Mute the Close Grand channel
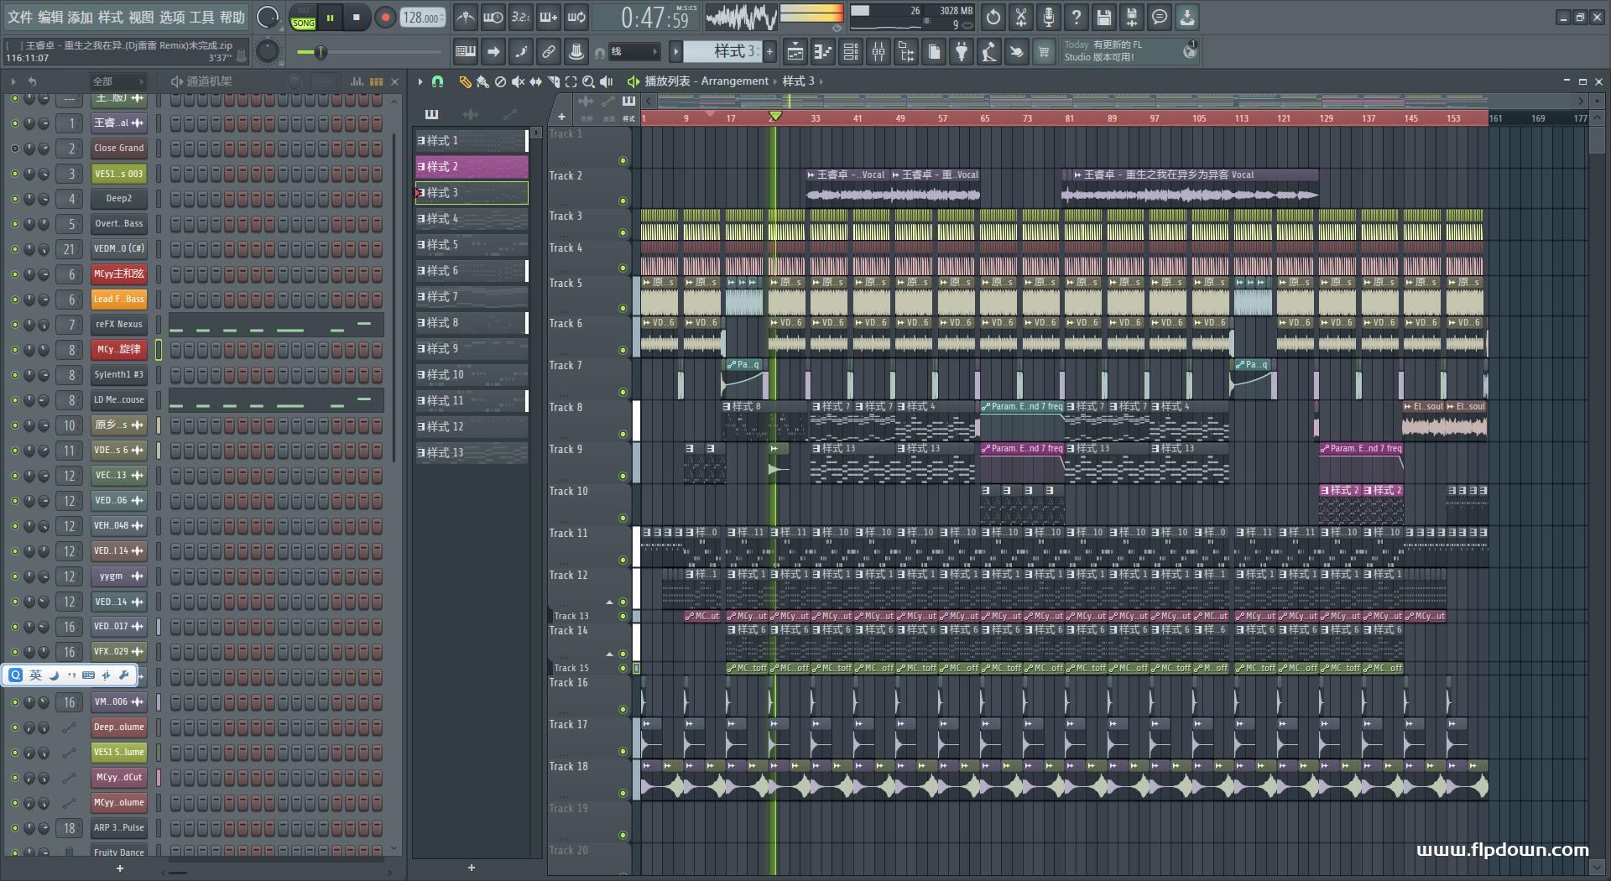This screenshot has width=1611, height=881. point(14,149)
